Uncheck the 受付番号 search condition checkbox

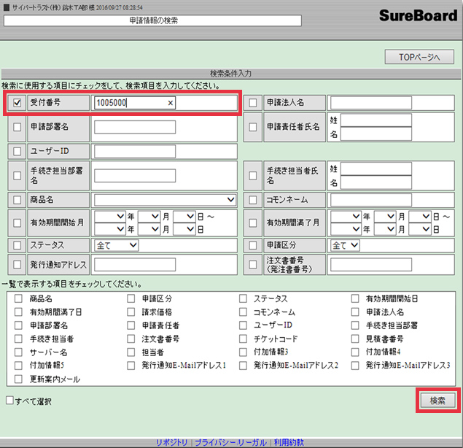point(17,104)
